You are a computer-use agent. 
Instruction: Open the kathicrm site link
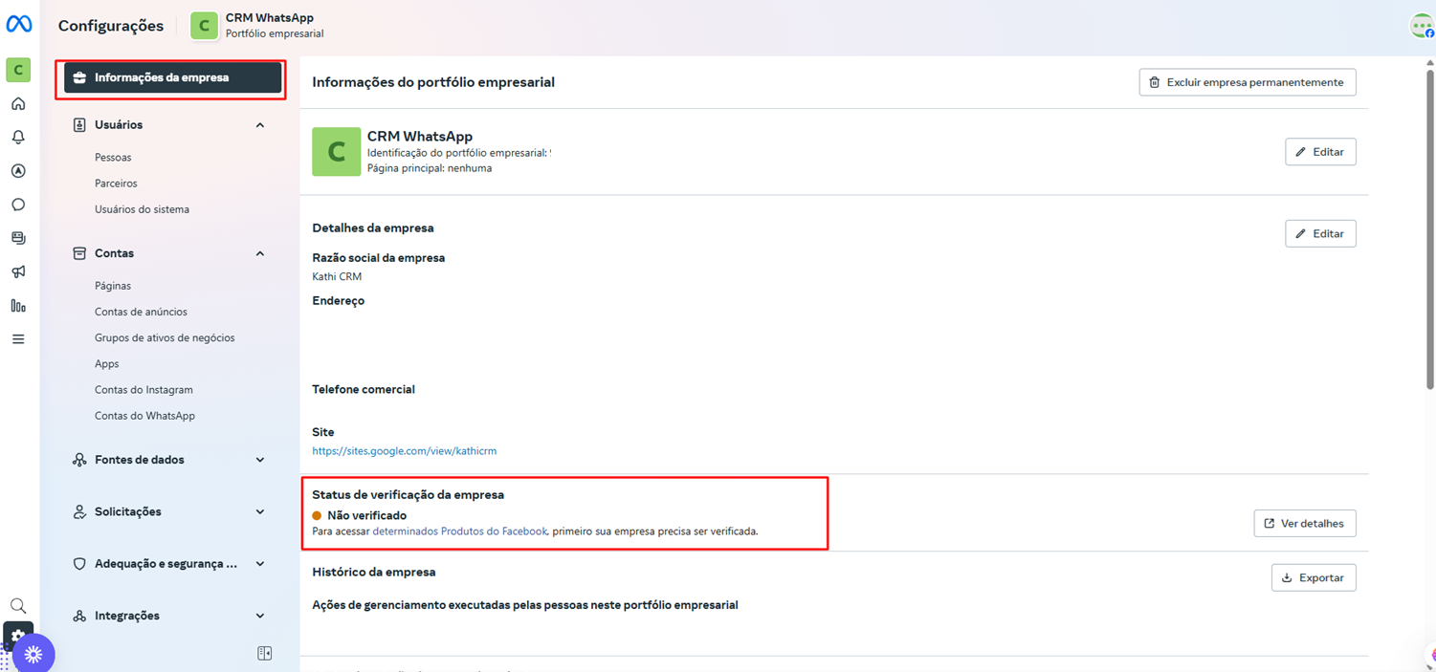(404, 450)
